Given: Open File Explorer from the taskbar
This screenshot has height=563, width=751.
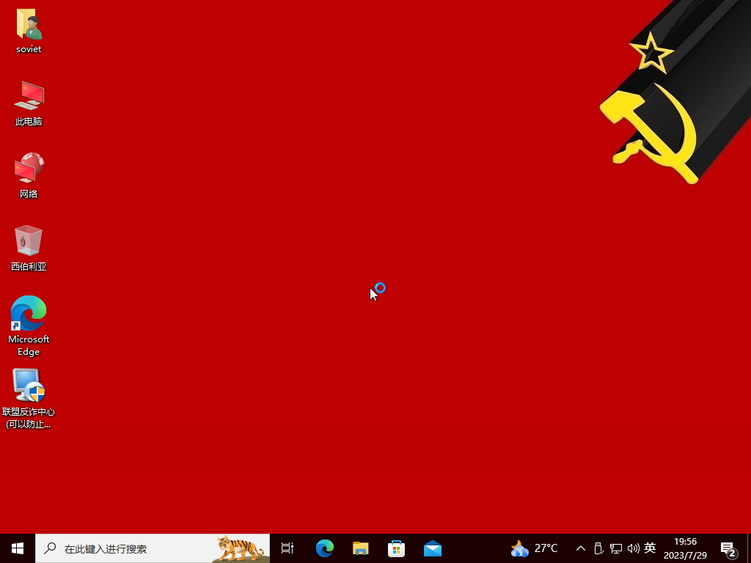Looking at the screenshot, I should (360, 548).
